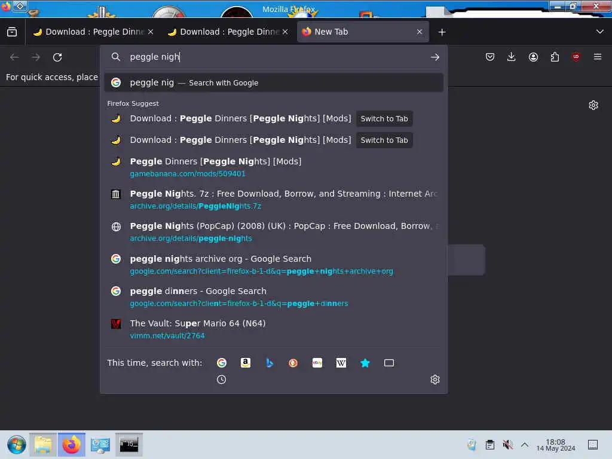Click the first Switch to Tab button
This screenshot has width=612, height=459.
[384, 119]
